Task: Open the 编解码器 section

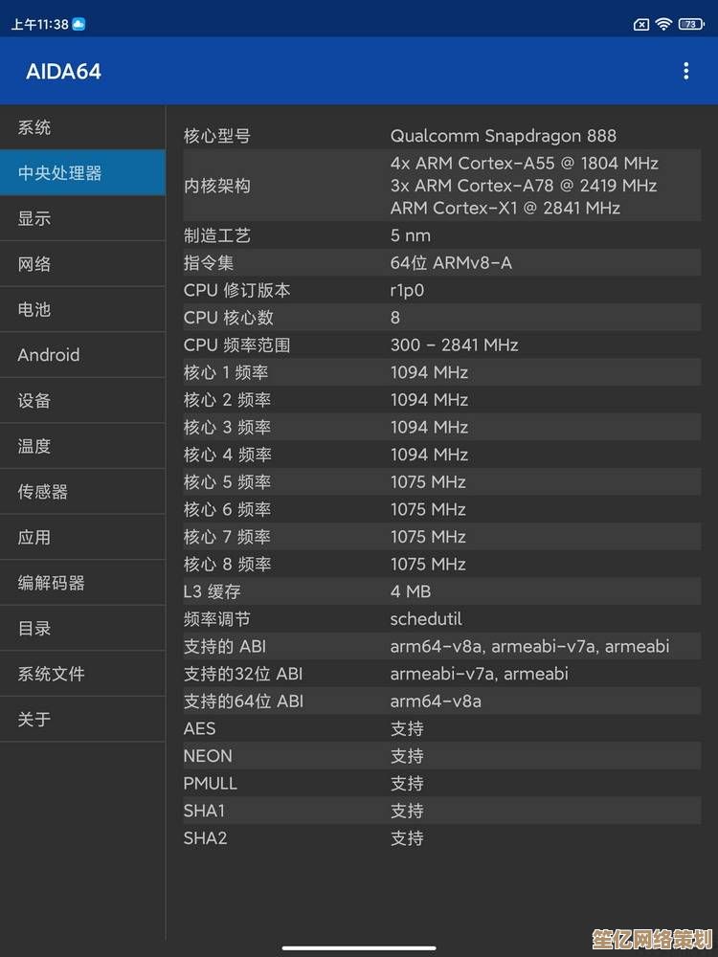Action: (82, 583)
